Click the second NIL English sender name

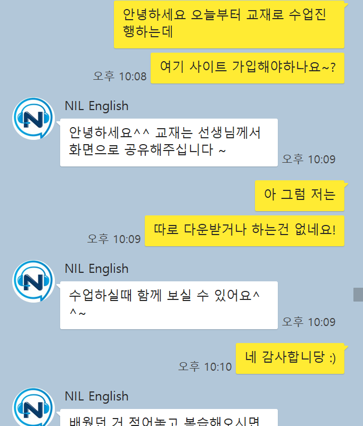[x=96, y=269]
